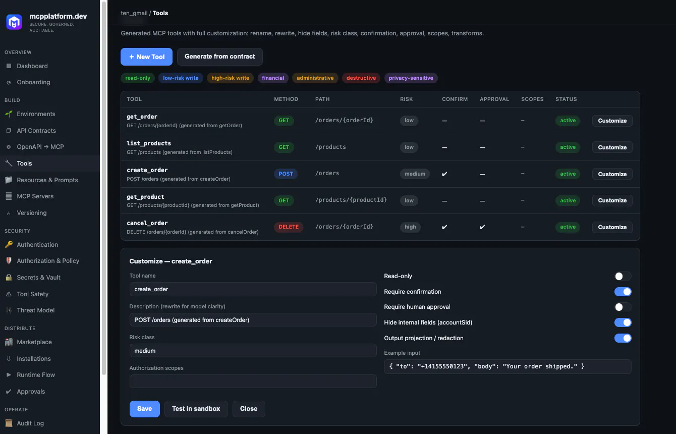The width and height of the screenshot is (676, 434).
Task: Click the MCP Servers stack icon
Action: pos(9,196)
